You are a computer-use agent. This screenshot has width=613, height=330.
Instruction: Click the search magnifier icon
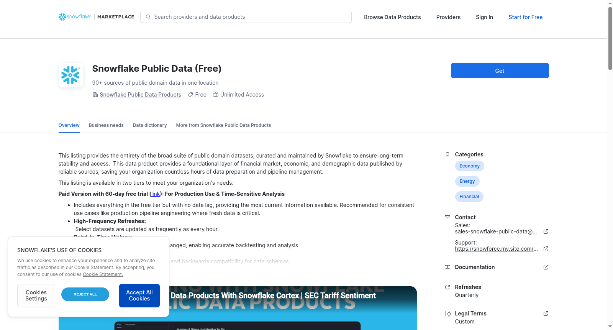148,17
